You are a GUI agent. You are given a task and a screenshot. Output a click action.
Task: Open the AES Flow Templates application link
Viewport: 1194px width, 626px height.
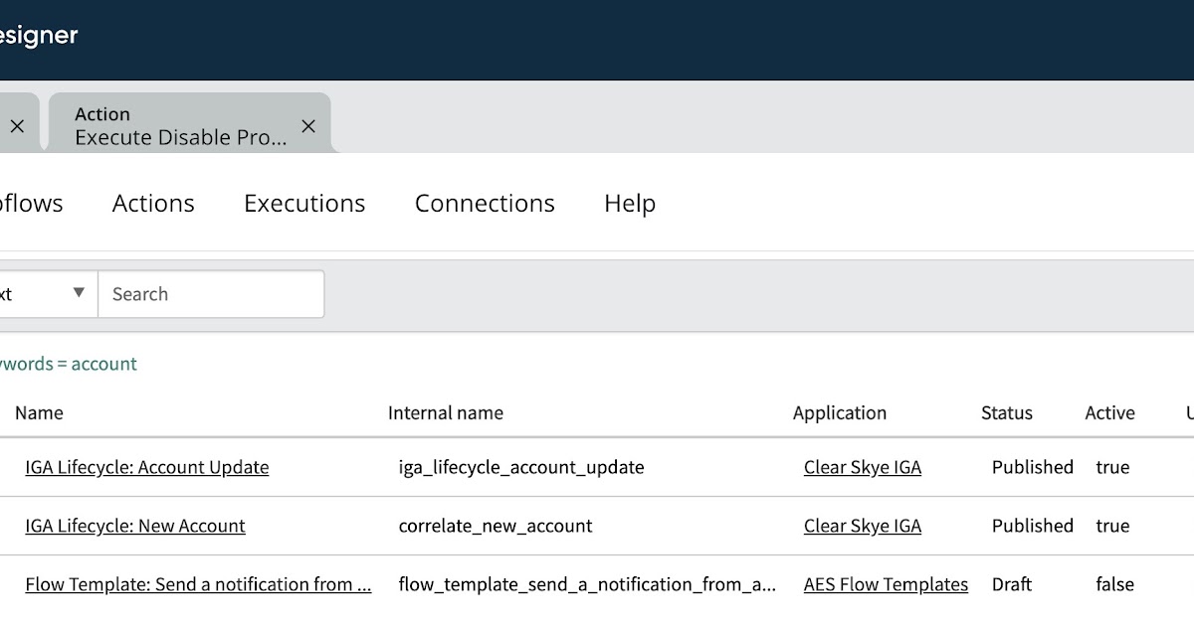886,584
